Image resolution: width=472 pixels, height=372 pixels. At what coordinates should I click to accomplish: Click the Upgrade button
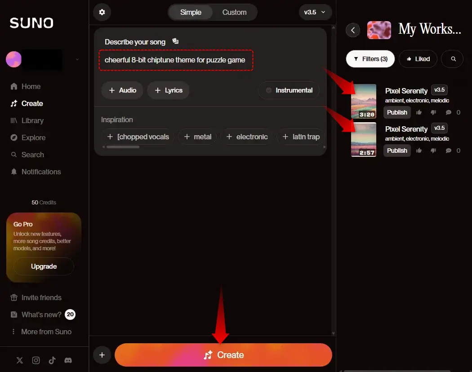point(44,266)
